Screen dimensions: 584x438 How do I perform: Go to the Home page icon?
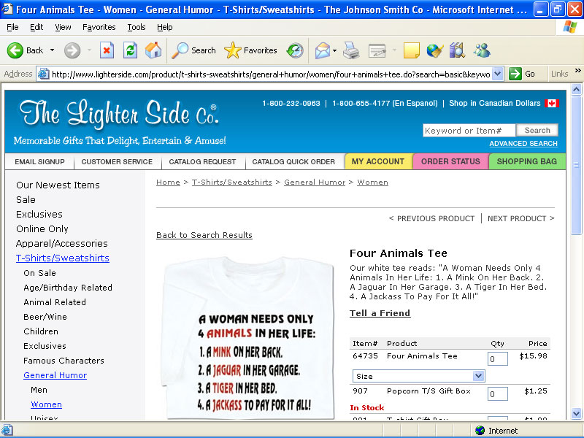pyautogui.click(x=153, y=50)
